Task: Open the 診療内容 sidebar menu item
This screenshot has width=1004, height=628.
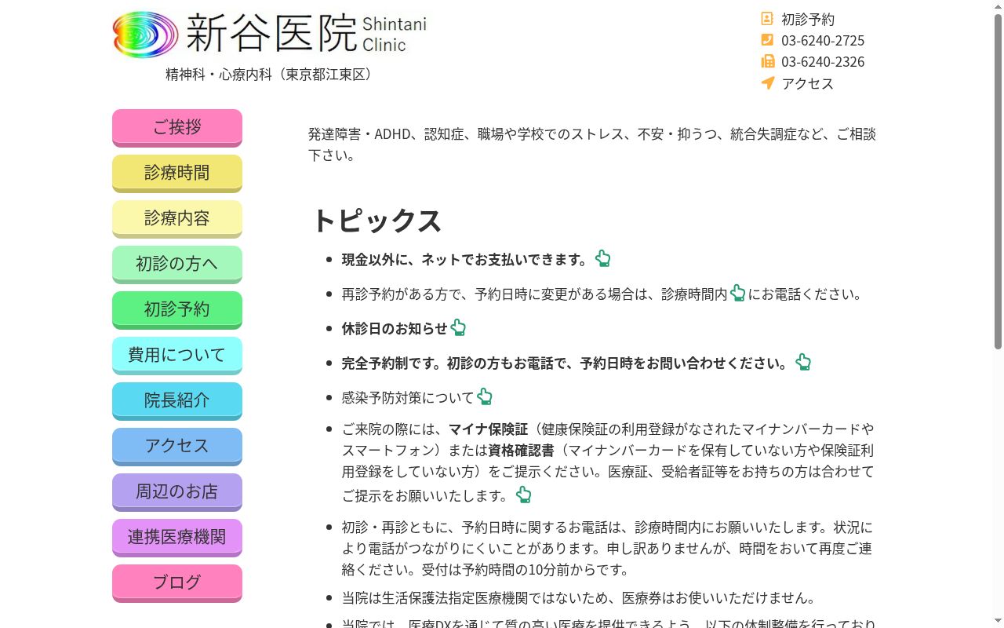Action: 177,218
